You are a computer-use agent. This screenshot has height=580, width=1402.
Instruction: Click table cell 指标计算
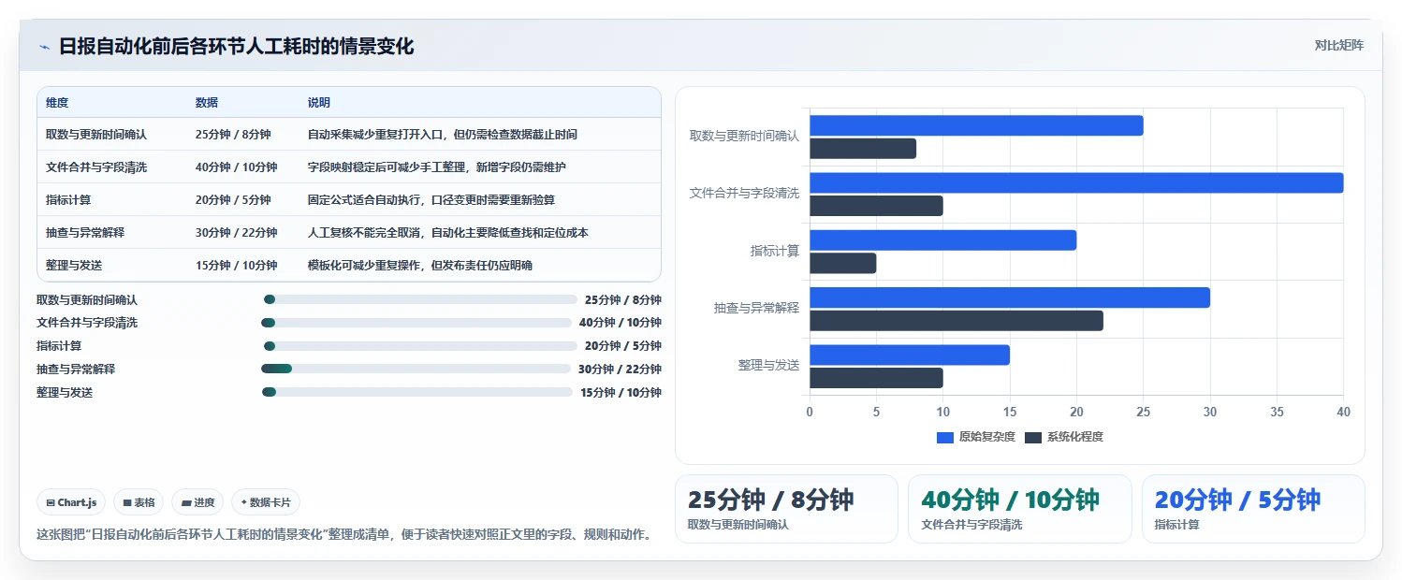pyautogui.click(x=68, y=200)
